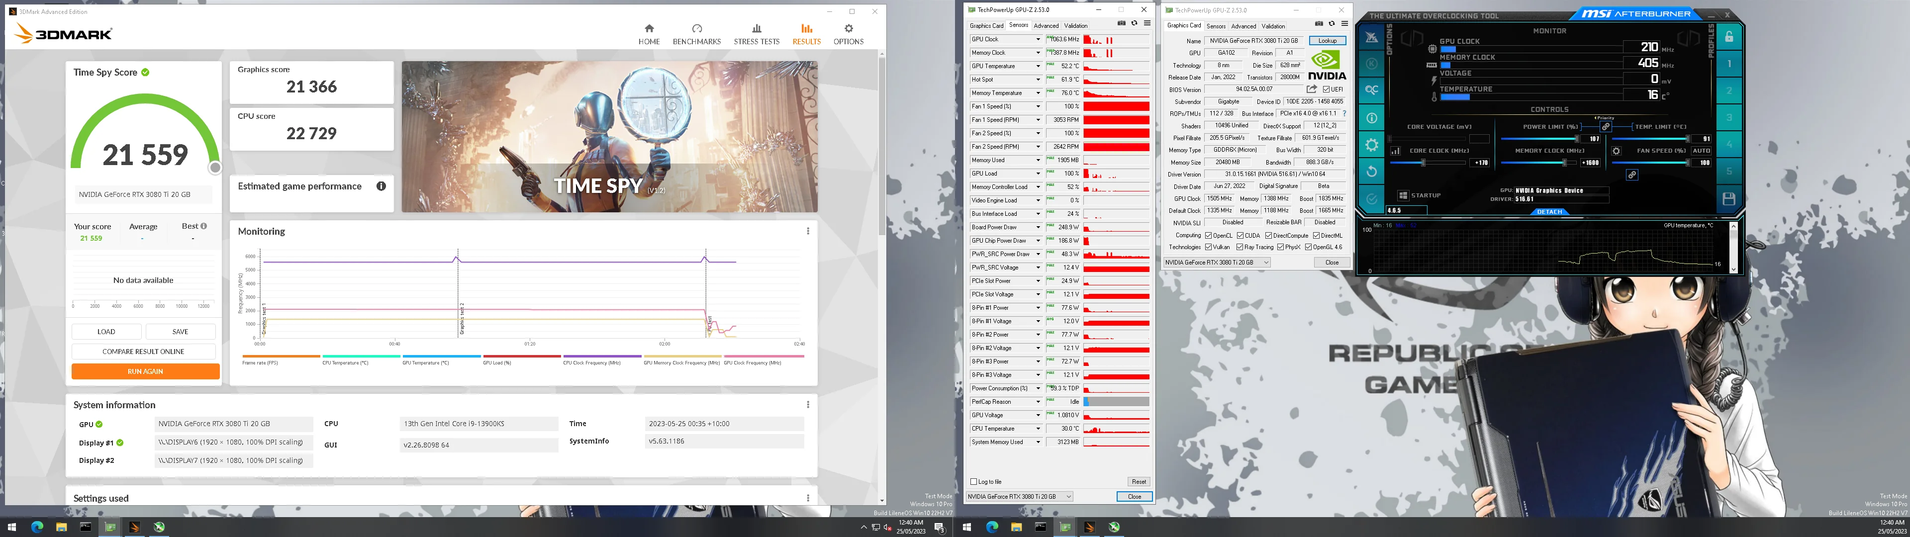Viewport: 1910px width, 537px height.
Task: Click the Reset button in GPU-Z Sensors window
Action: click(x=1139, y=481)
